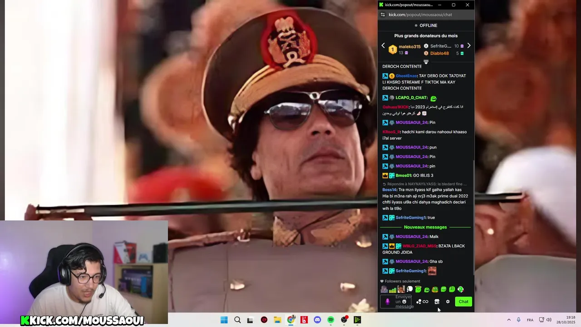Screen dimensions: 581x327
Task: Click the MOUSSAOUI_24 'Malk' message
Action: [410, 237]
